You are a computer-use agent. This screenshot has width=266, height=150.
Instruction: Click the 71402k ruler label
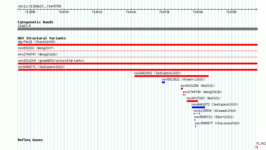[x=131, y=12]
